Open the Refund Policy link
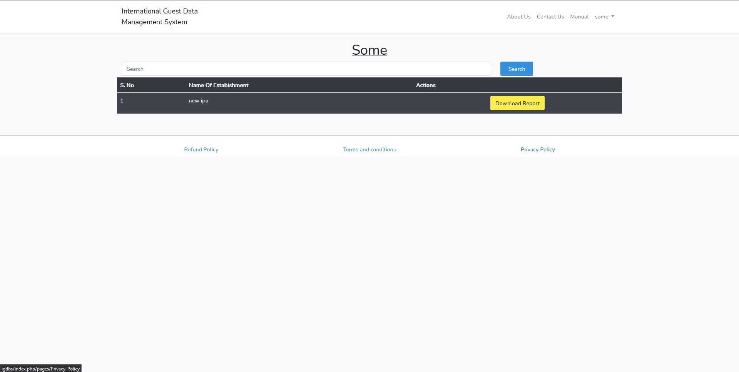The height and width of the screenshot is (372, 739). tap(201, 149)
